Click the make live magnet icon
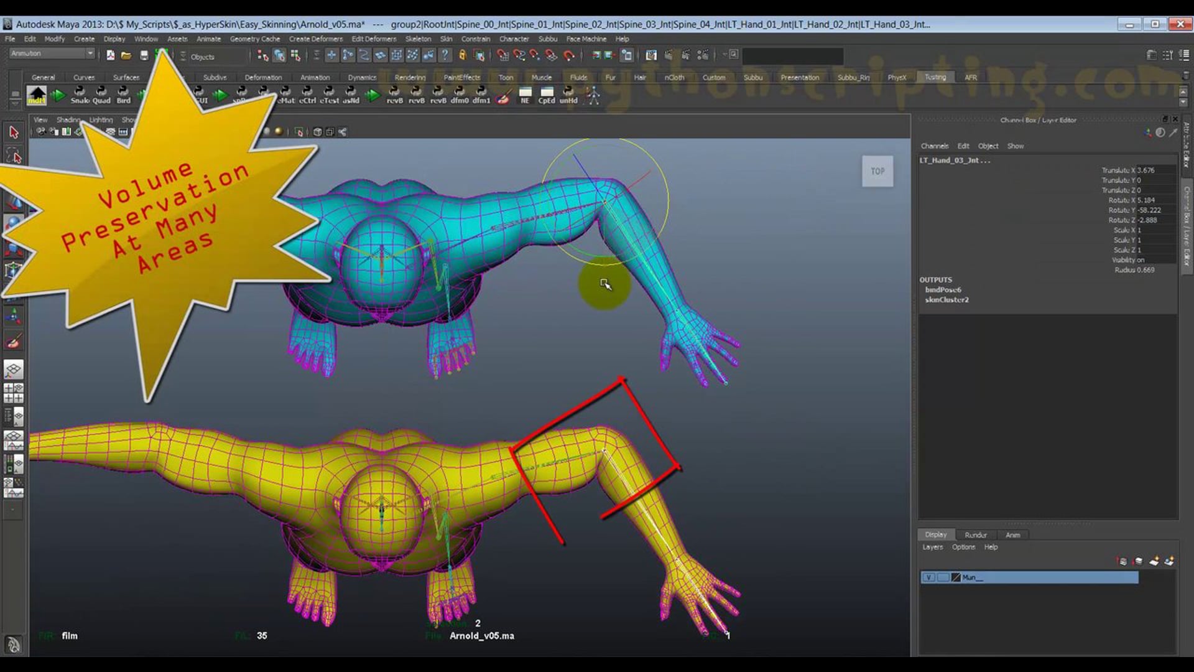 568,55
